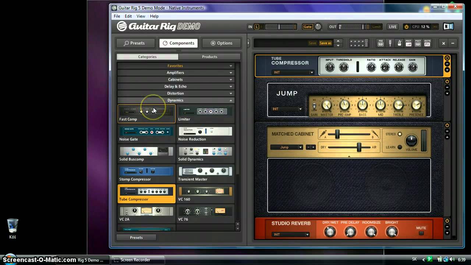Toggle the Studio Reverb Mute button
Image resolution: width=471 pixels, height=265 pixels.
[421, 233]
